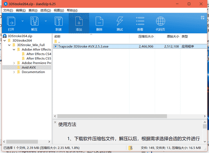
Task: Click down arrow of comment pane scrollbar
Action: click(x=205, y=142)
